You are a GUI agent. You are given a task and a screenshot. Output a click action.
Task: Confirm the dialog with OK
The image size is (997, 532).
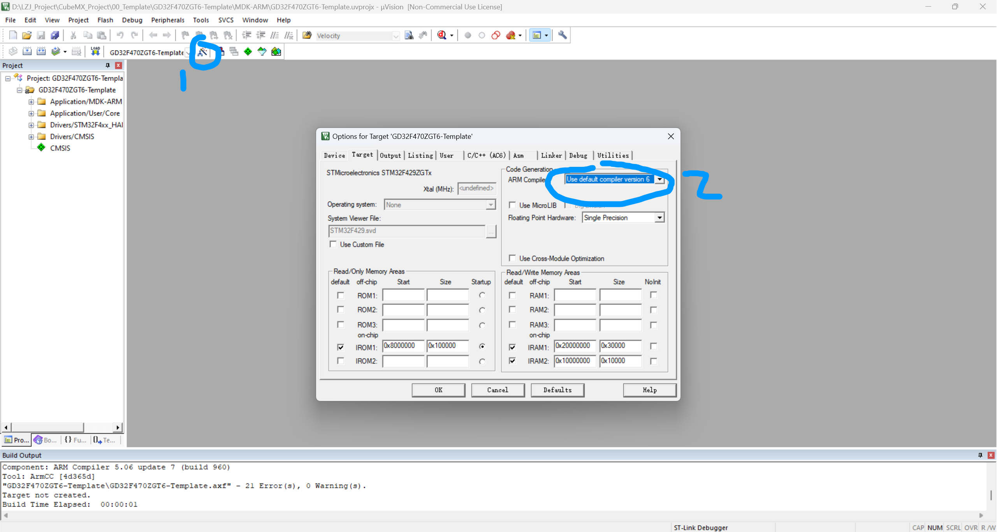pos(438,390)
